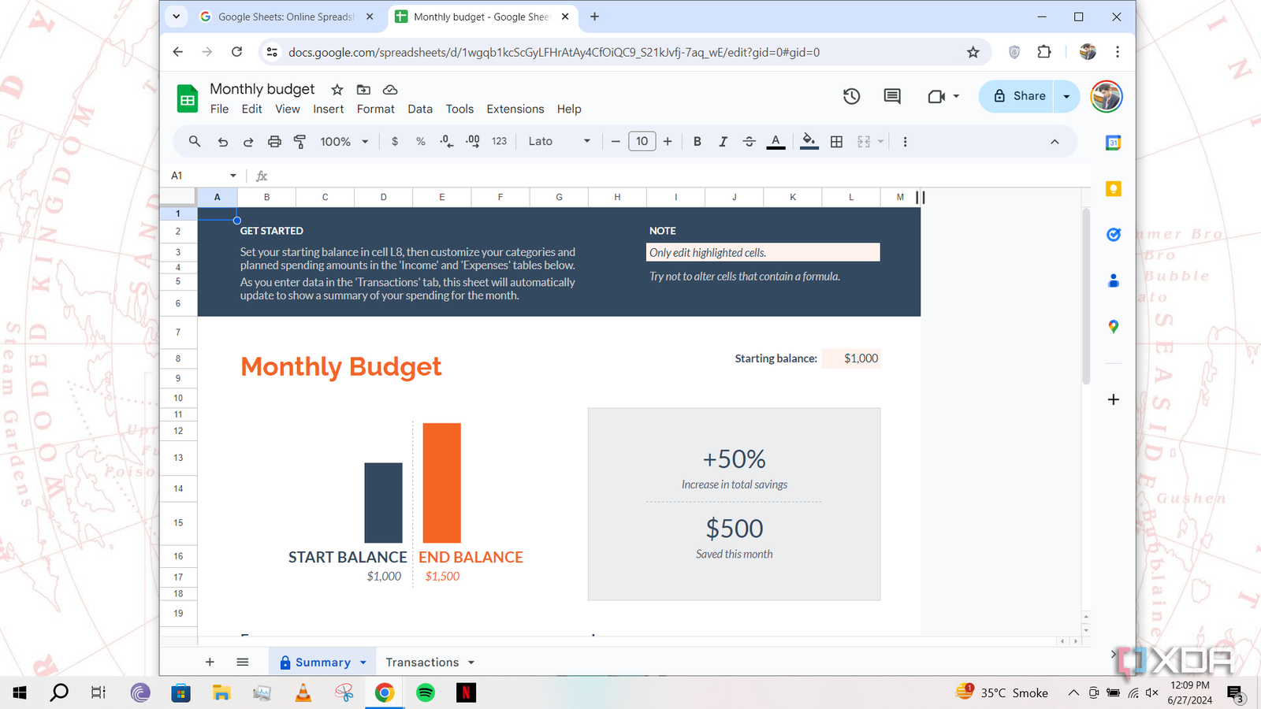Toggle italic formatting
The image size is (1261, 709).
(723, 142)
